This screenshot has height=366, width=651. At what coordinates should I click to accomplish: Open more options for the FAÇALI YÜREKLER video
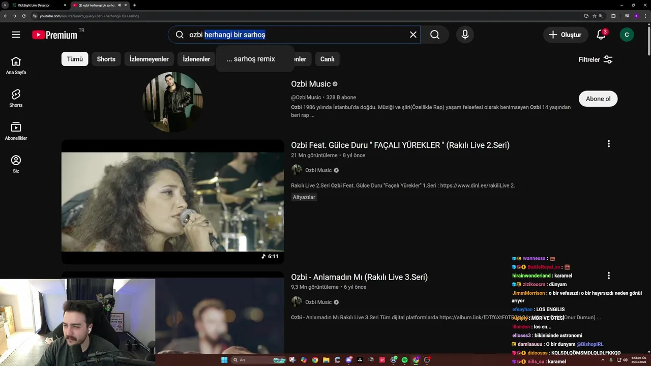[x=608, y=144]
